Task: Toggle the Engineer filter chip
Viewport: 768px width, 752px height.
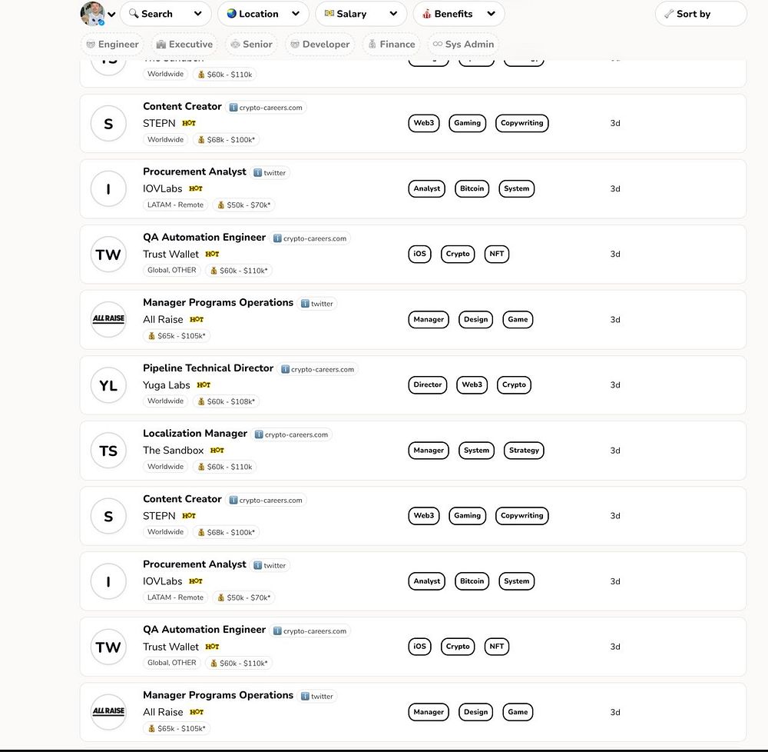Action: [112, 45]
